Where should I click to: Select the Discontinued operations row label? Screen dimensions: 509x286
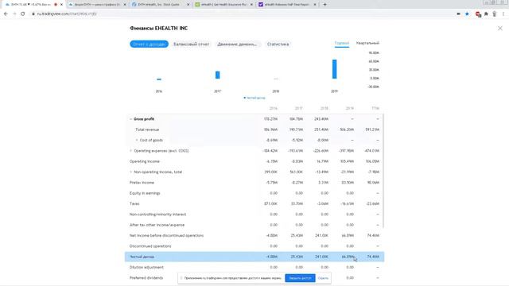click(x=150, y=246)
